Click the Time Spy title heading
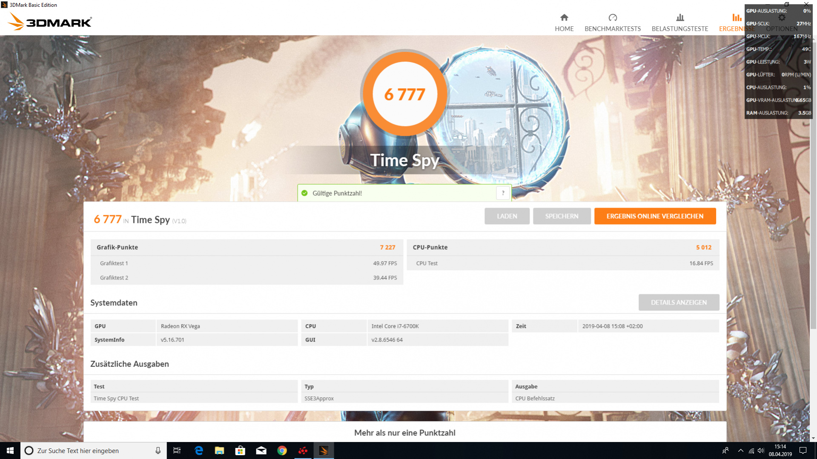 (404, 160)
